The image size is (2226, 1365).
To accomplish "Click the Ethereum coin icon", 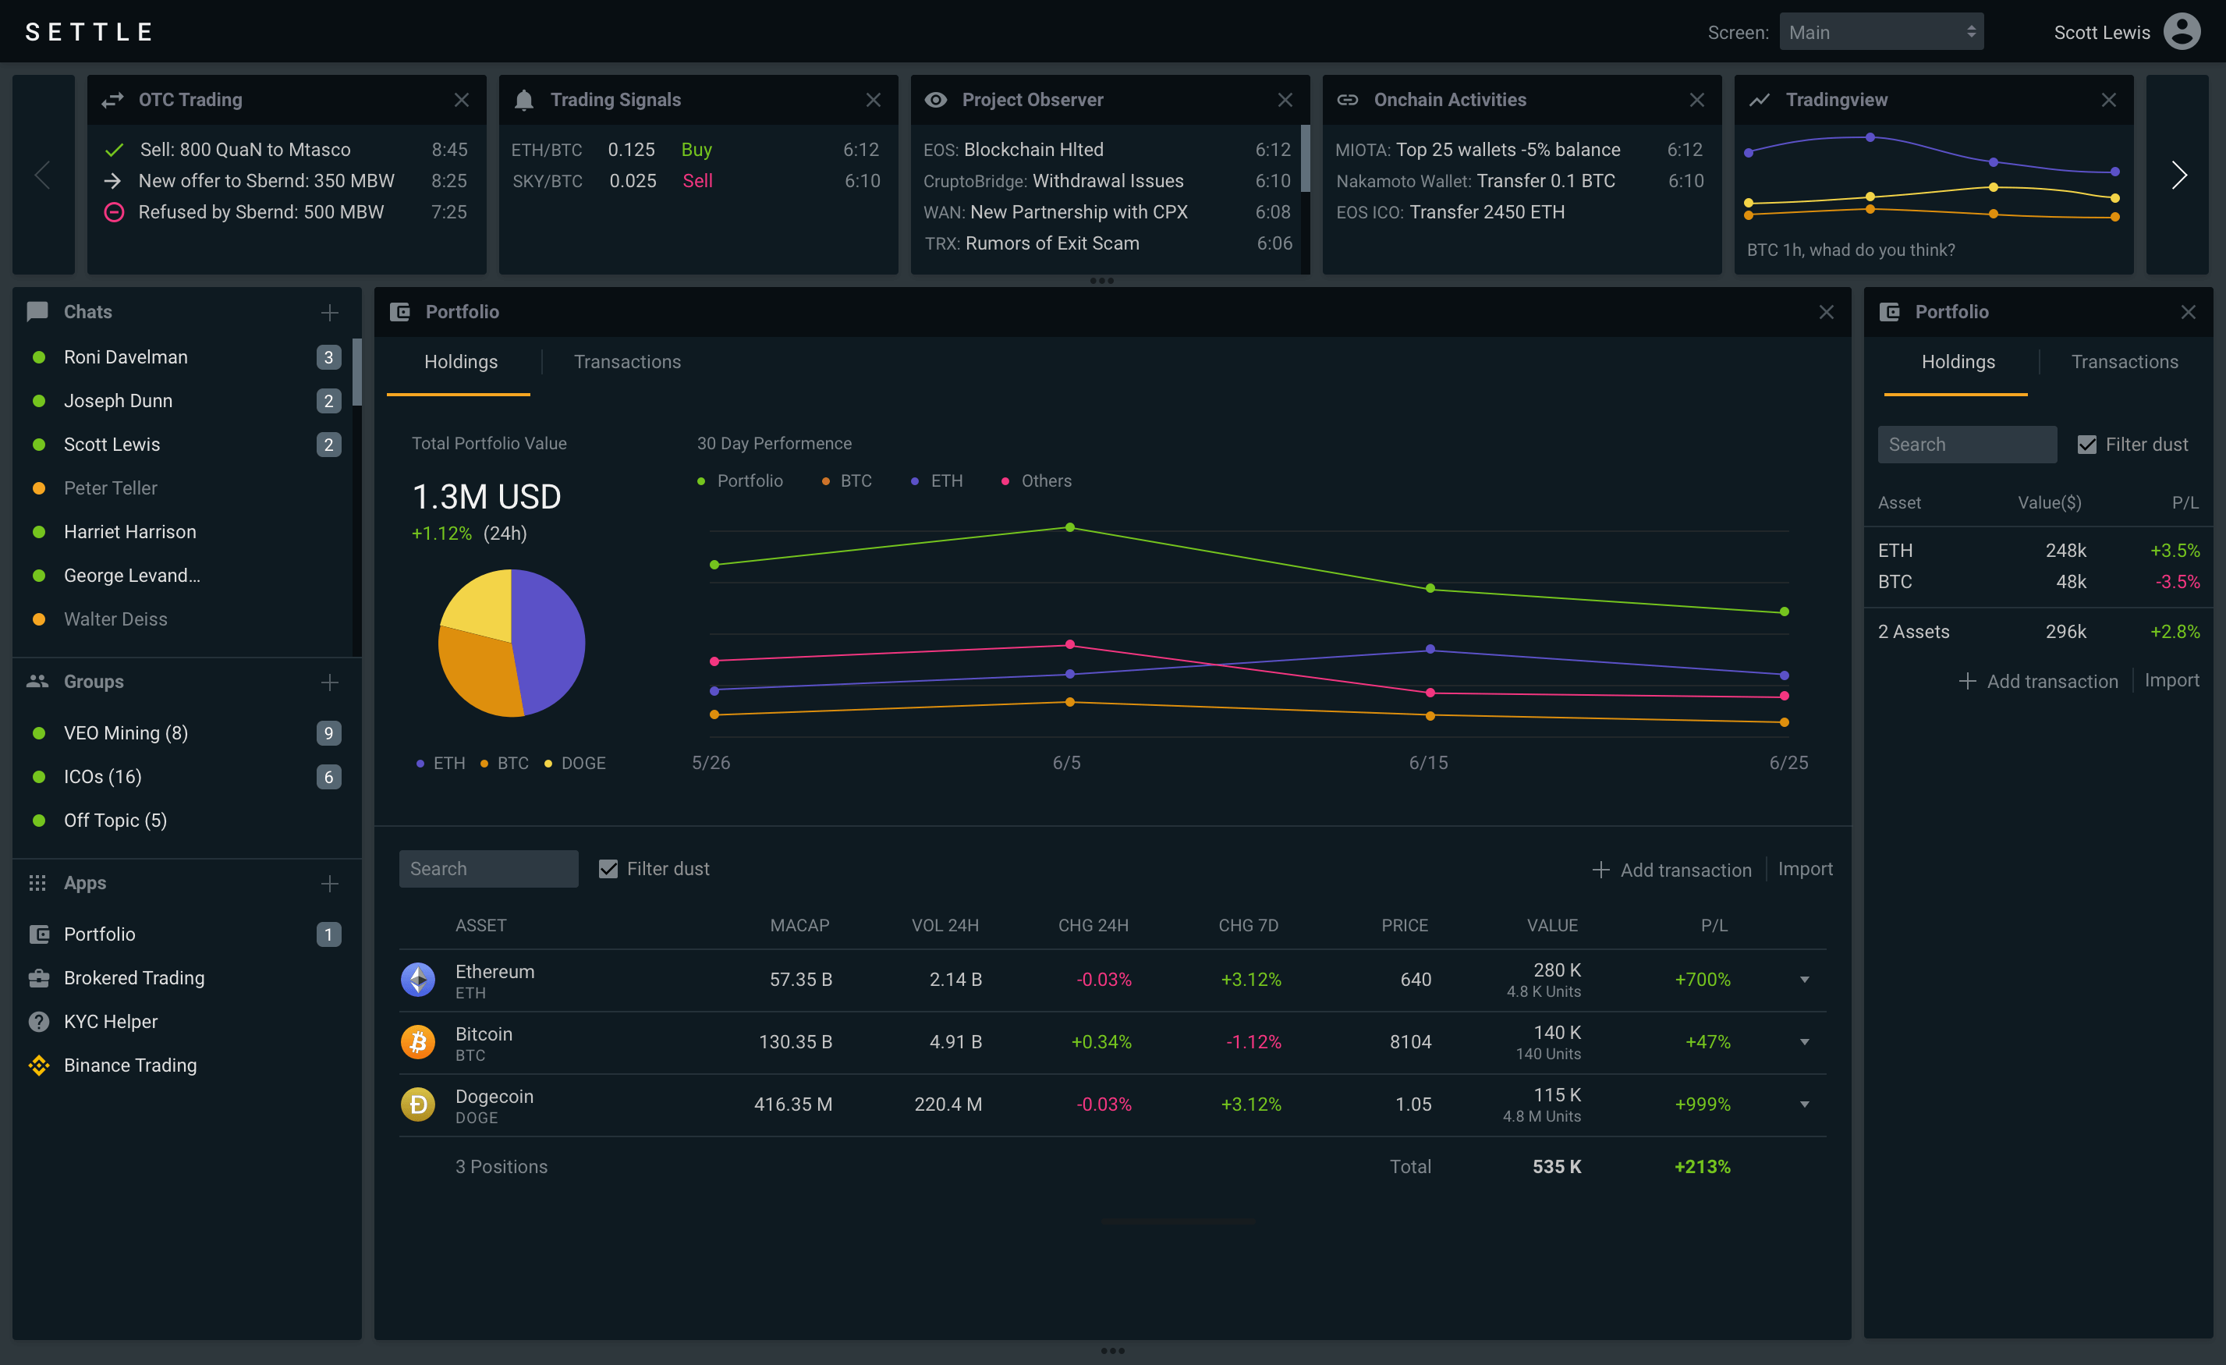I will tap(418, 980).
